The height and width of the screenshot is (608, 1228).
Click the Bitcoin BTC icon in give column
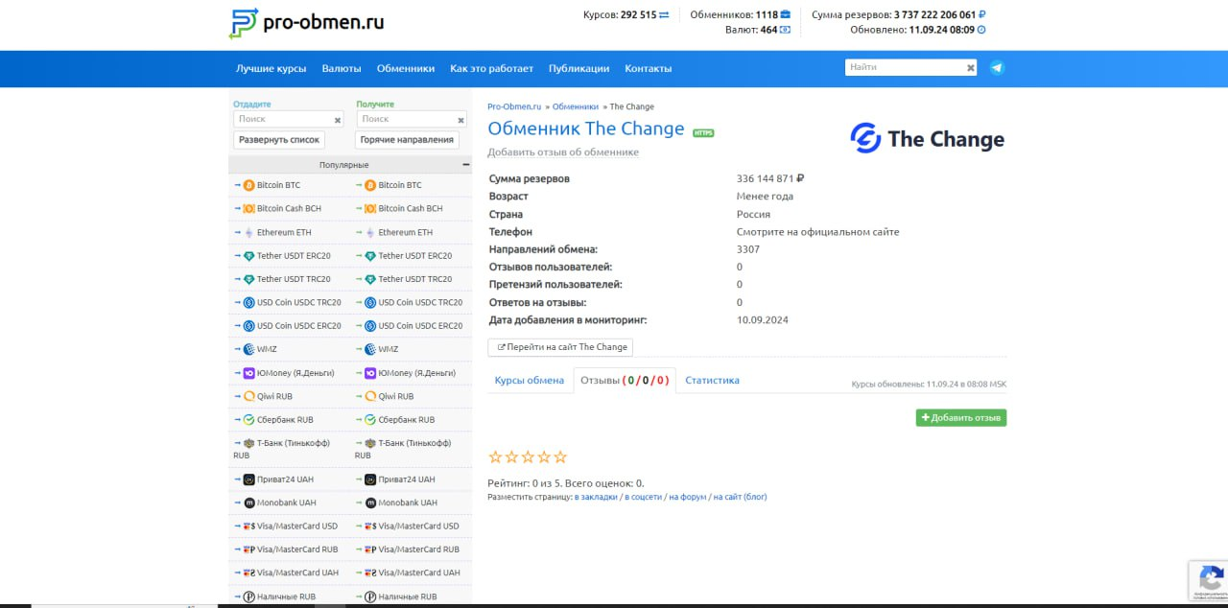click(x=248, y=185)
